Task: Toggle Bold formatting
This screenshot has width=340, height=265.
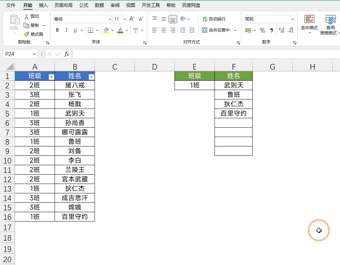Action: point(57,30)
